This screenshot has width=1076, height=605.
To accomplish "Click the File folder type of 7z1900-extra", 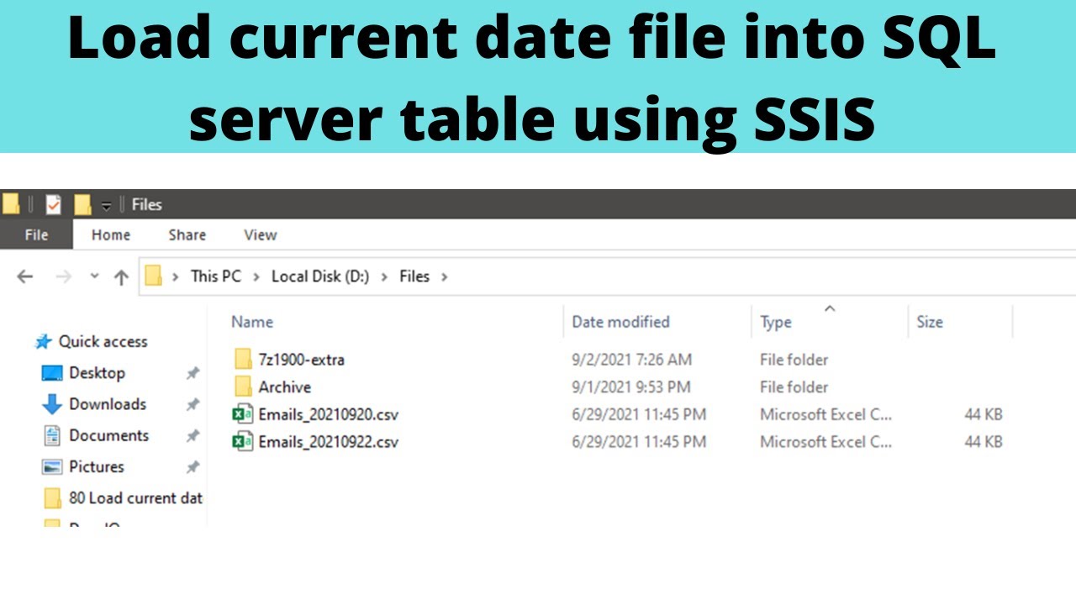I will (794, 359).
